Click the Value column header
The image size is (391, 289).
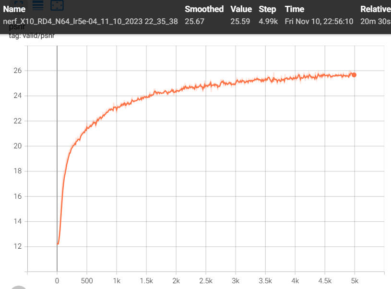tap(241, 9)
